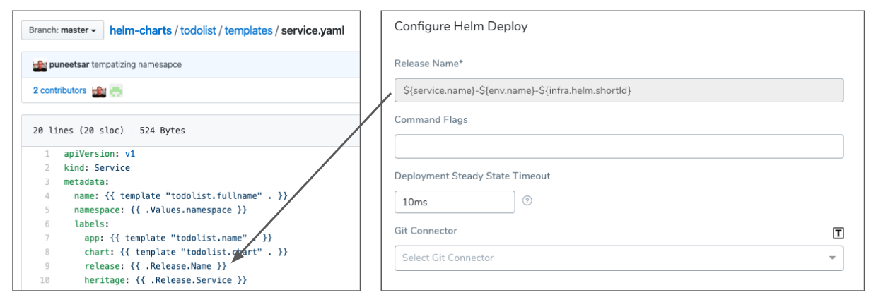Click the 'metadata:' code line

86,181
